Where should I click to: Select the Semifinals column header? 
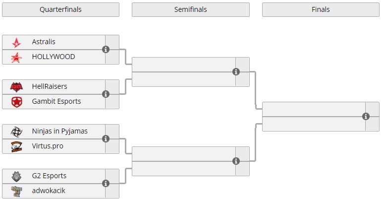tap(191, 9)
